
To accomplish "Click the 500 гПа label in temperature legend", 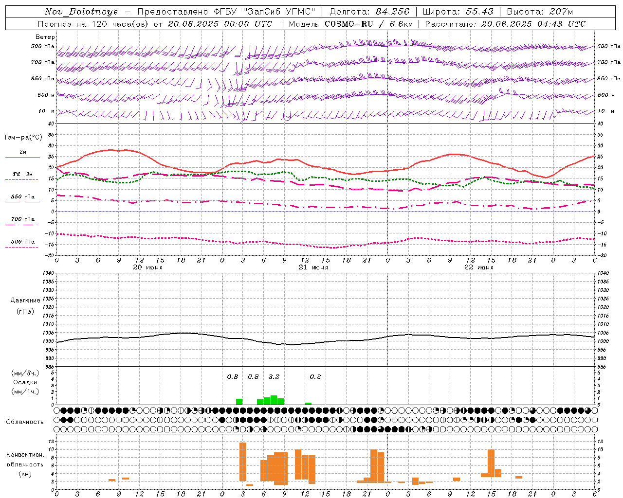I will click(23, 241).
